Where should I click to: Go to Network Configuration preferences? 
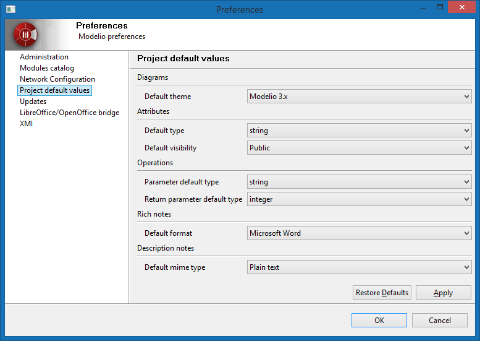(x=57, y=79)
